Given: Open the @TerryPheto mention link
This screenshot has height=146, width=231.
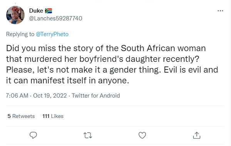Looking at the screenshot, I should (52, 34).
